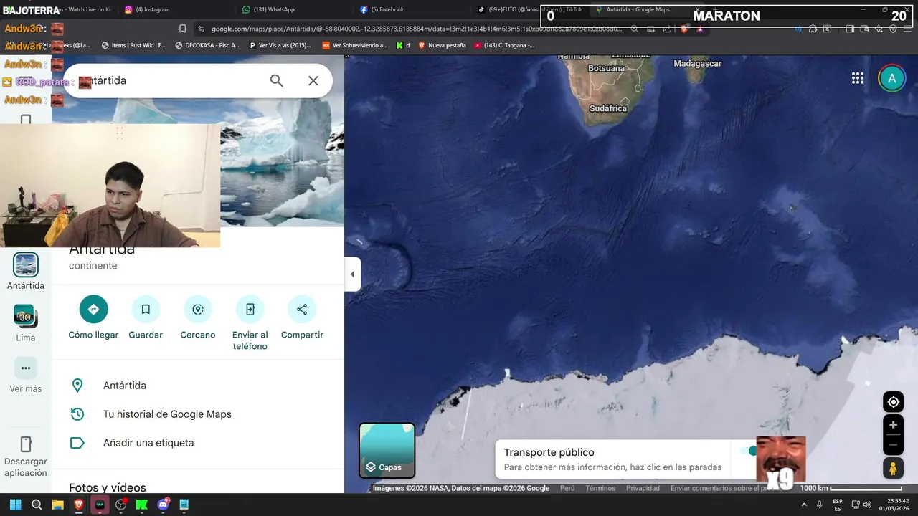This screenshot has width=918, height=516.
Task: Open Kick green taskbar icon
Action: [x=141, y=505]
